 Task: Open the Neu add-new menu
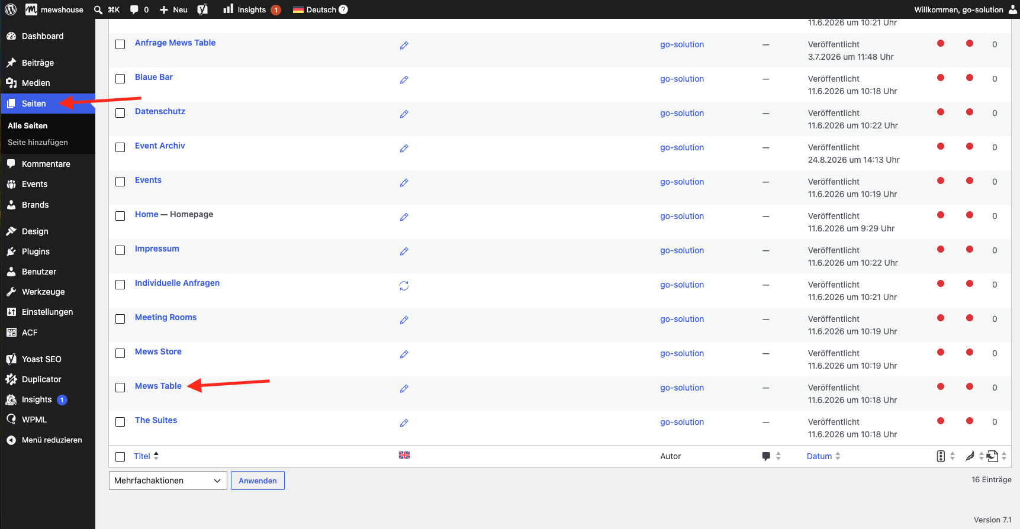point(173,9)
